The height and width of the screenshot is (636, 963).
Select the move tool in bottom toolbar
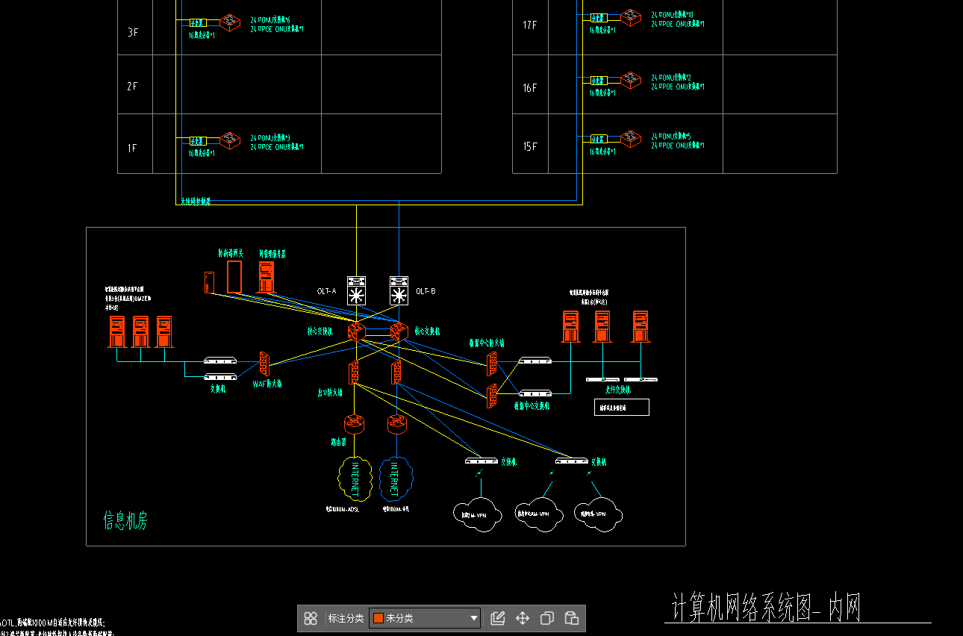click(x=522, y=618)
